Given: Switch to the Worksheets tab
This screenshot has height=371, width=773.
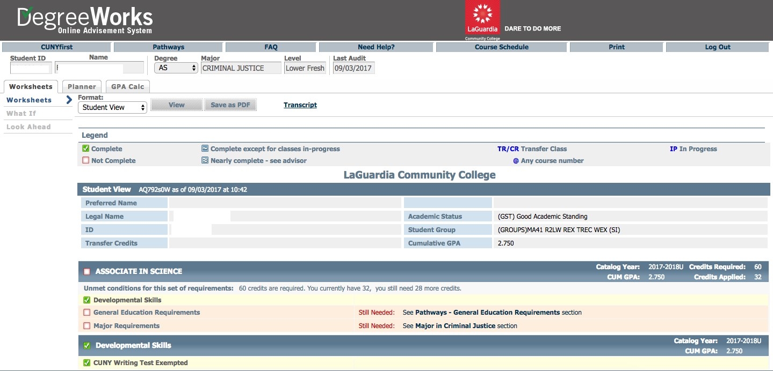Looking at the screenshot, I should 31,86.
